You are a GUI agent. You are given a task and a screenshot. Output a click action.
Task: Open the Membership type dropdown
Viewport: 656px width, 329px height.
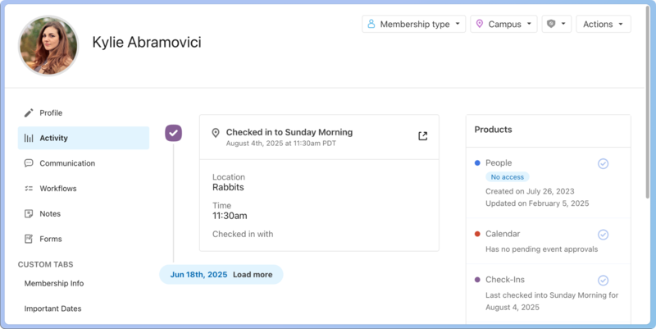point(414,25)
